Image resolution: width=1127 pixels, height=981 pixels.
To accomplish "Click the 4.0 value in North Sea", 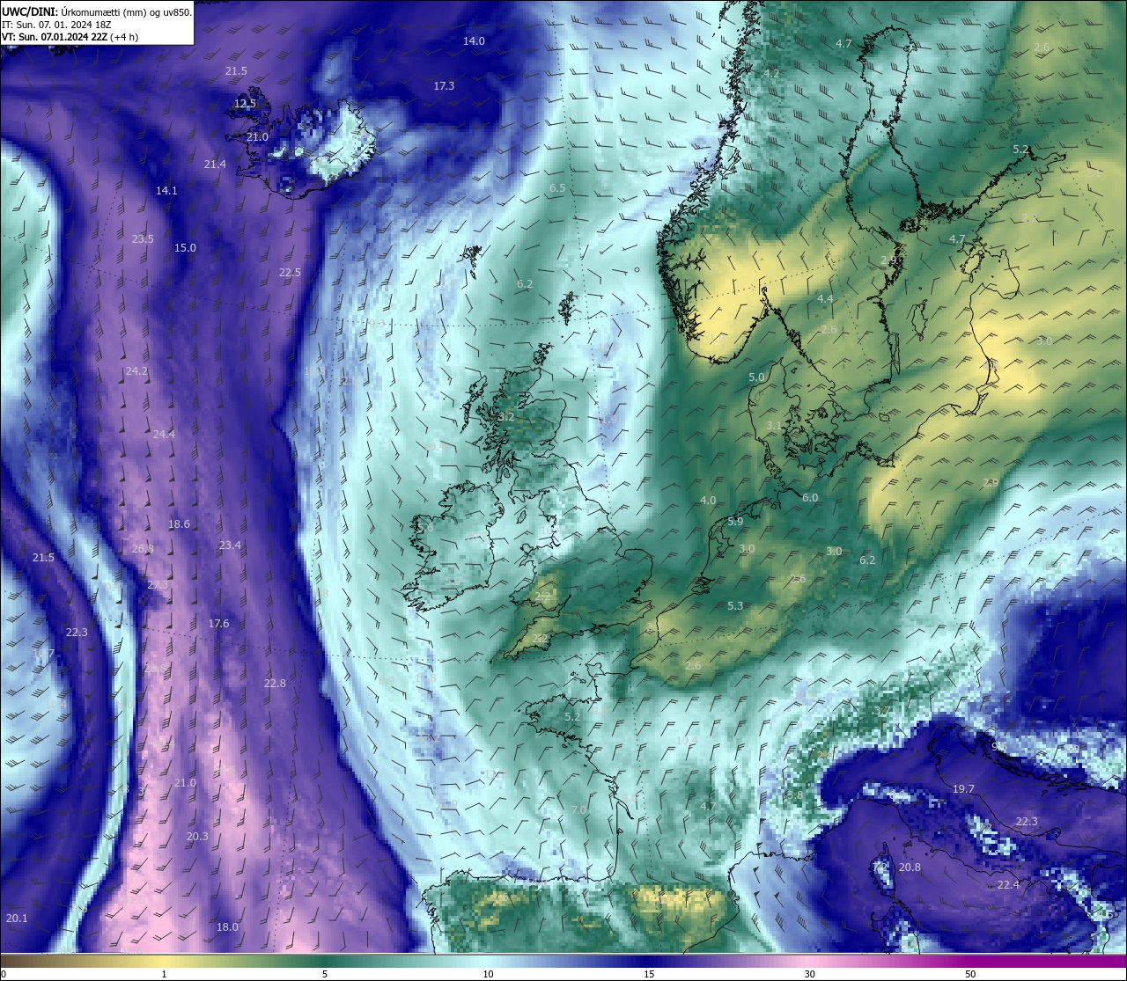I will coord(708,501).
